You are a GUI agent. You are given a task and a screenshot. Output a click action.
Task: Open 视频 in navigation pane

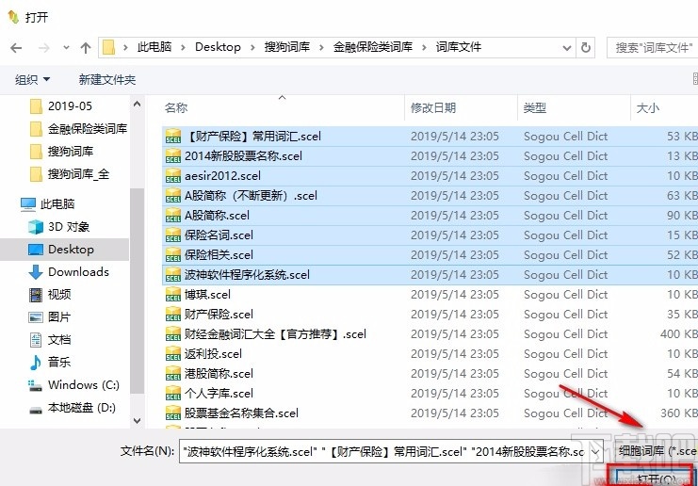click(x=49, y=294)
